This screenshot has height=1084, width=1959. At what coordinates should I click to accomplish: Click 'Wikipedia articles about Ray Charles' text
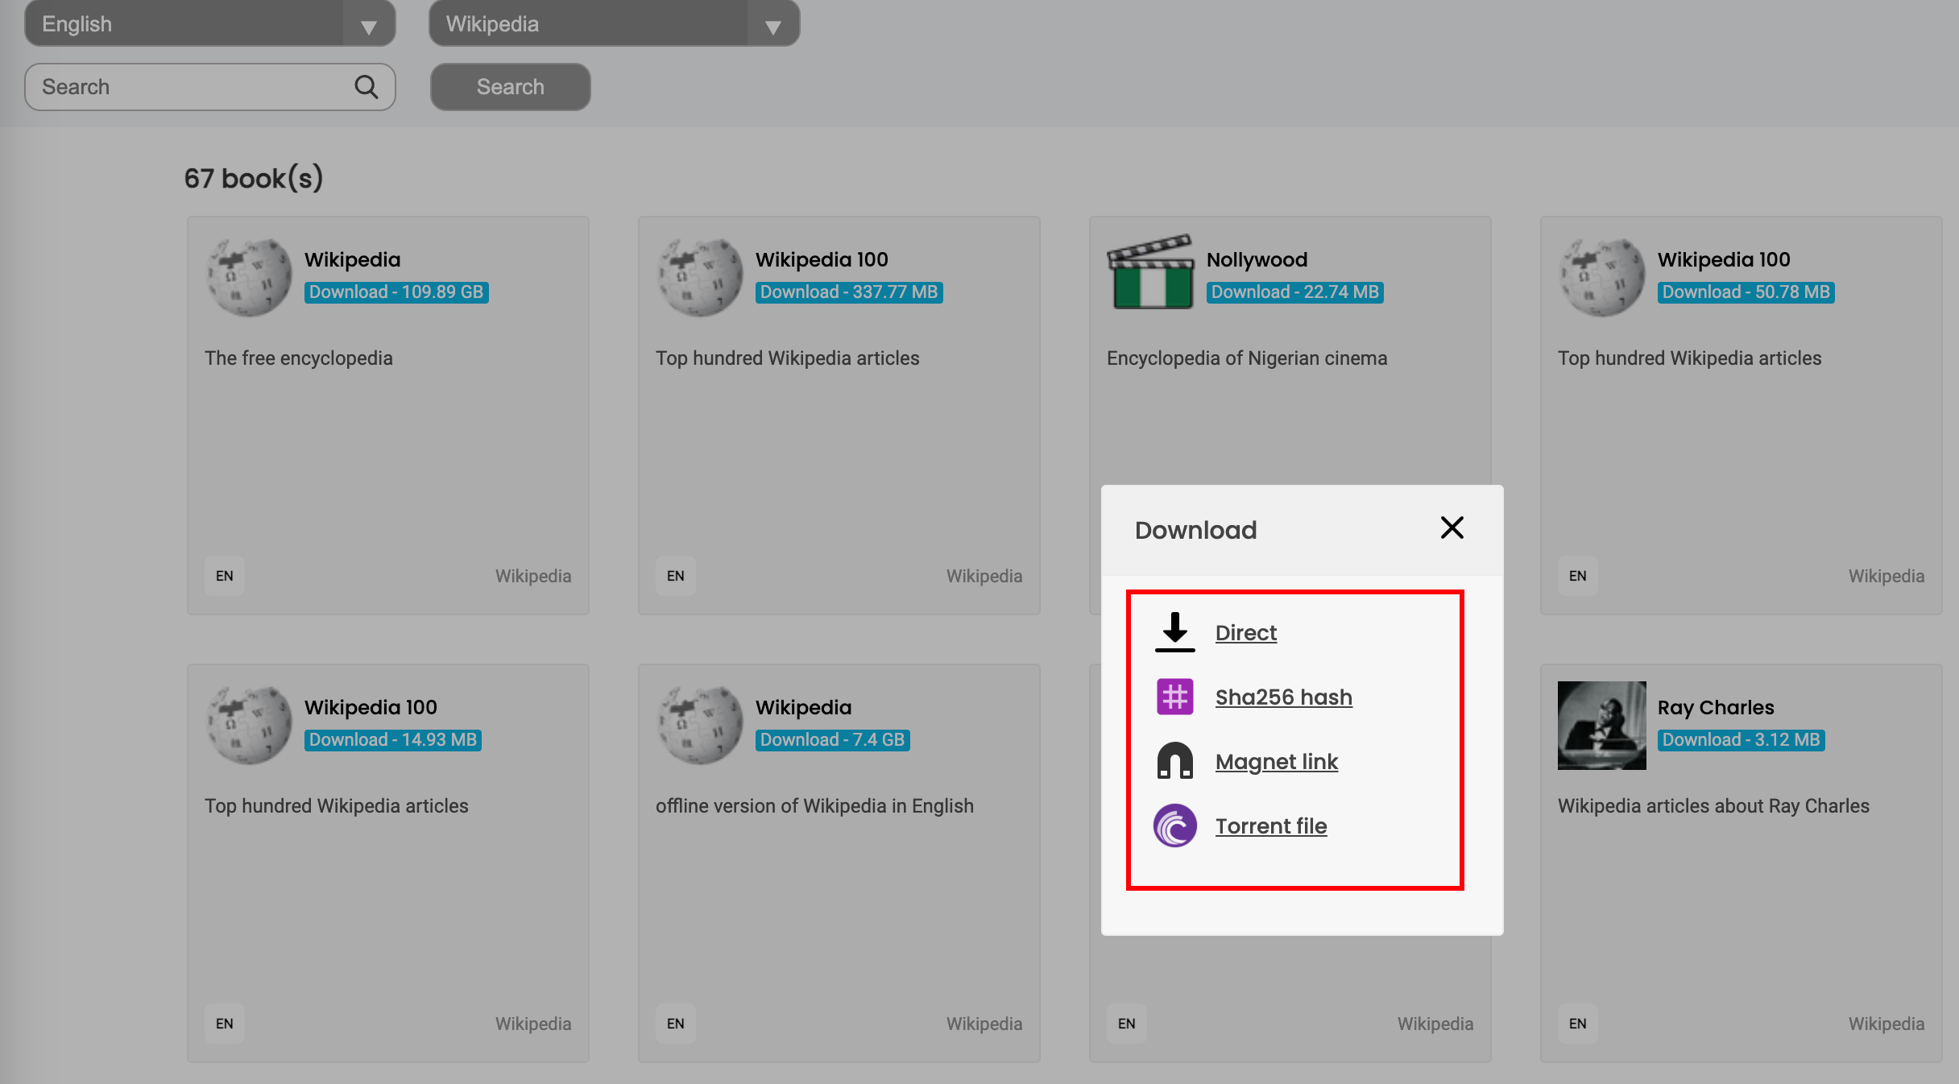coord(1713,806)
